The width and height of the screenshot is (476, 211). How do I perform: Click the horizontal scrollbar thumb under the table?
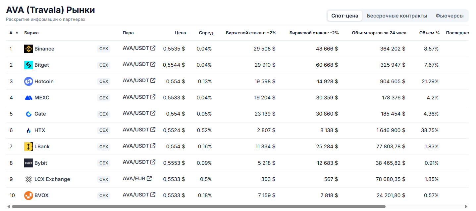pos(199,207)
